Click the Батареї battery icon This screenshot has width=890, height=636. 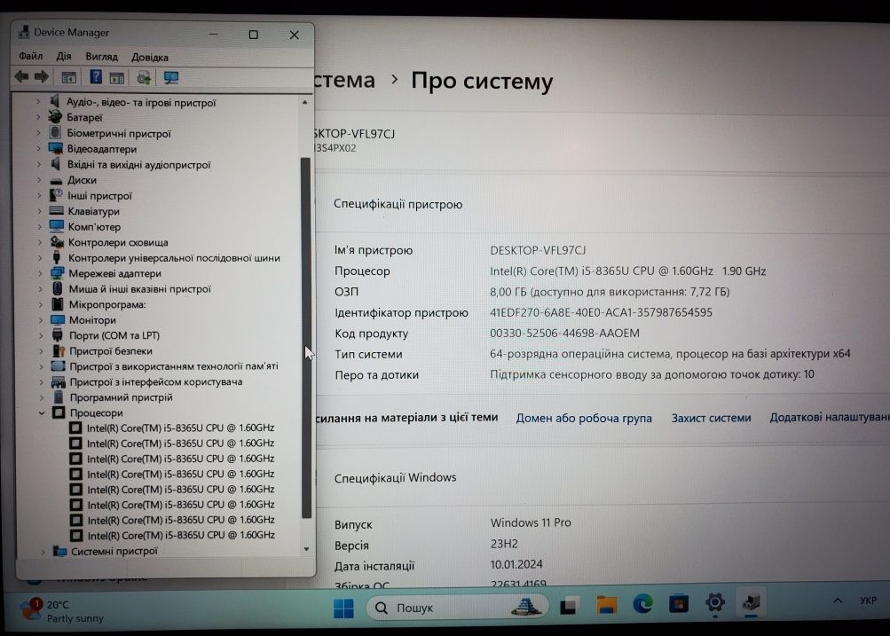[55, 117]
